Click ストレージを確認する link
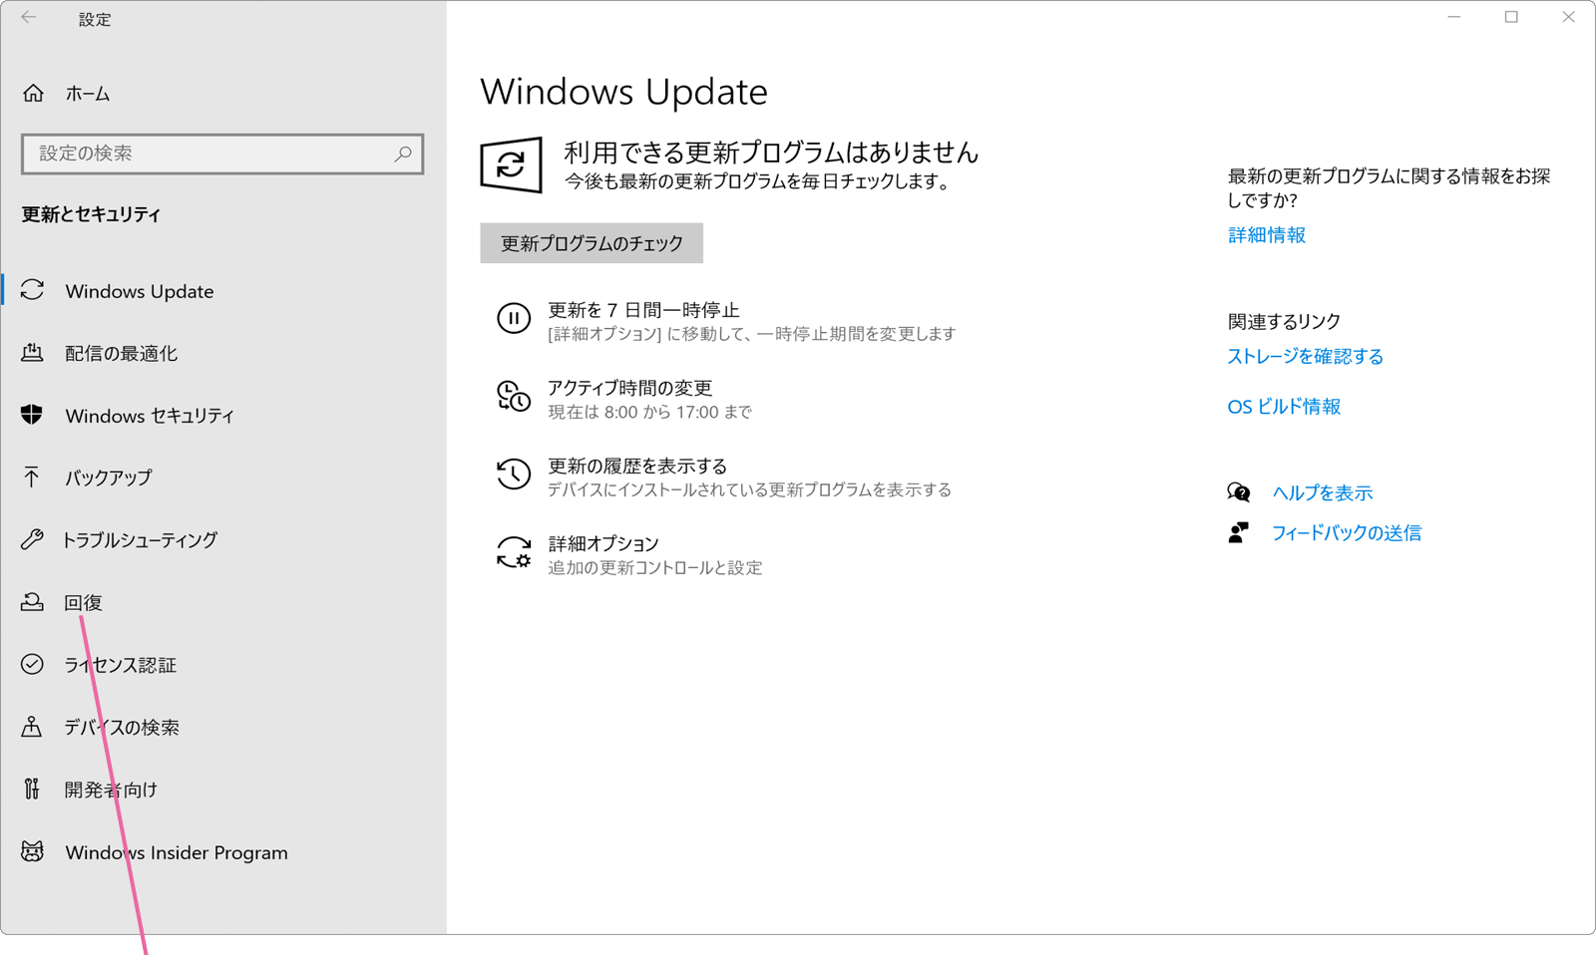The width and height of the screenshot is (1596, 955). (x=1305, y=356)
